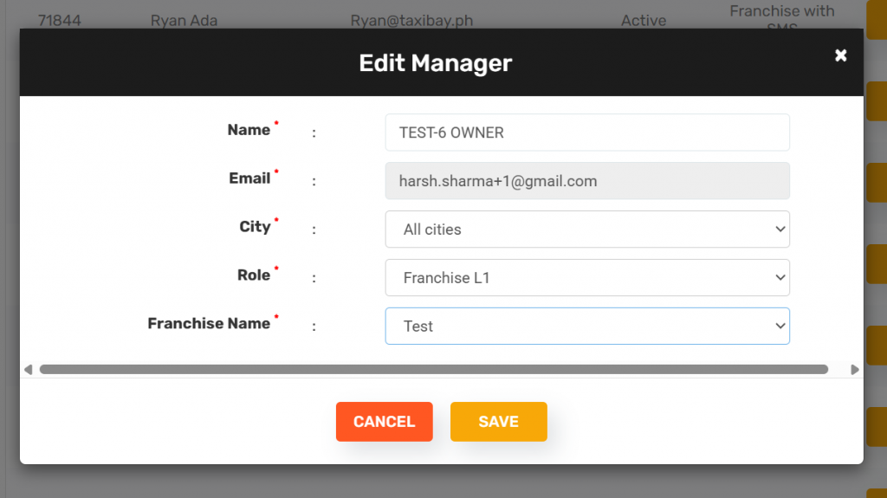
Task: Open the Franchise Name dropdown showing Test
Action: (x=586, y=327)
